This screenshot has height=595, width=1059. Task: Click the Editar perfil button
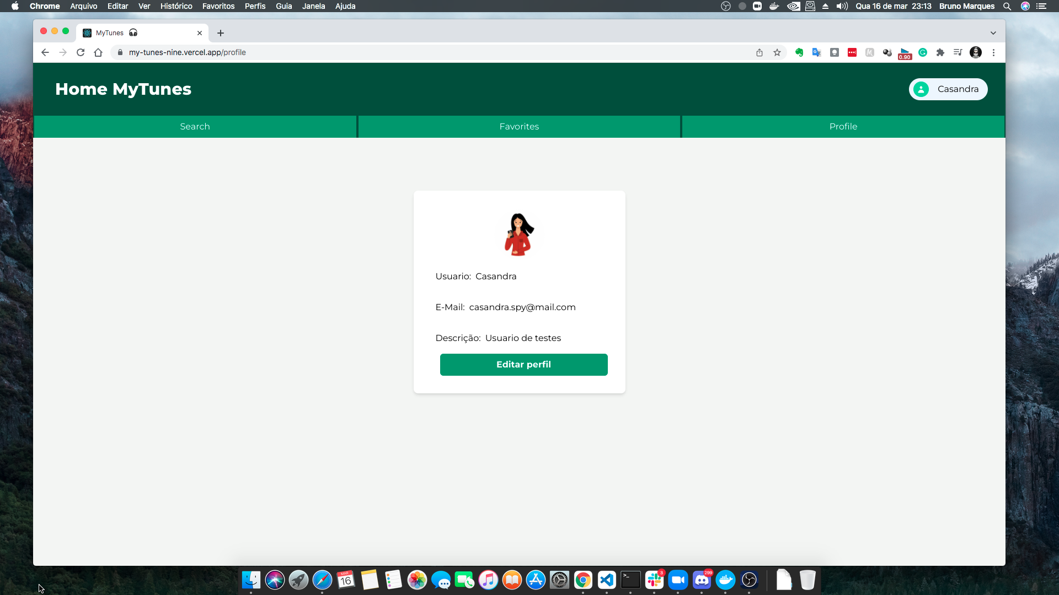pyautogui.click(x=523, y=365)
